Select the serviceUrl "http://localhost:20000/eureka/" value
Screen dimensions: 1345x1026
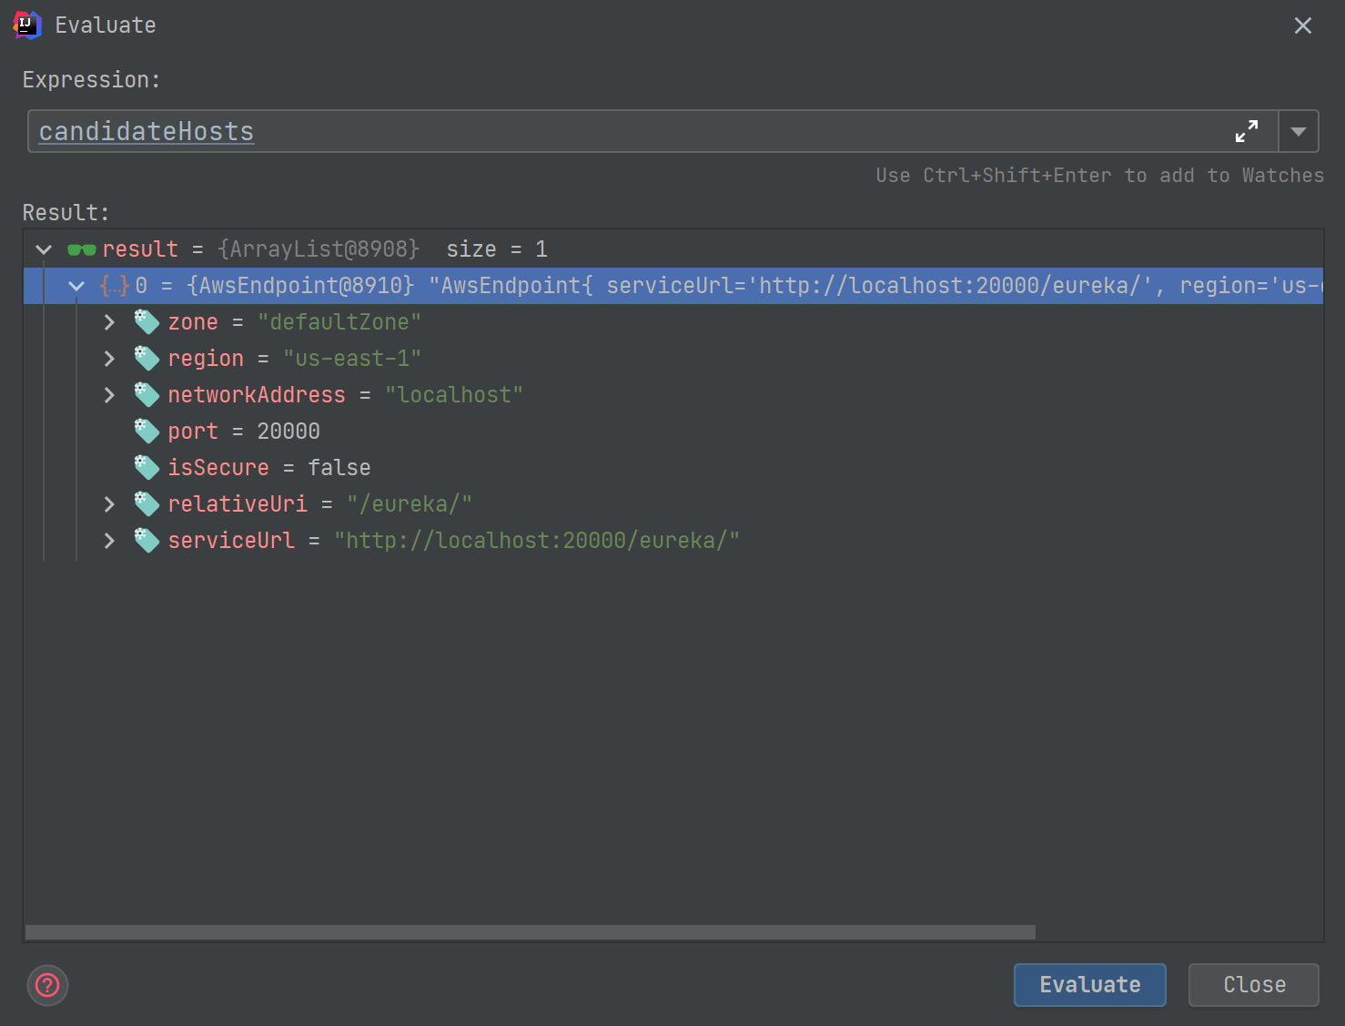click(537, 541)
